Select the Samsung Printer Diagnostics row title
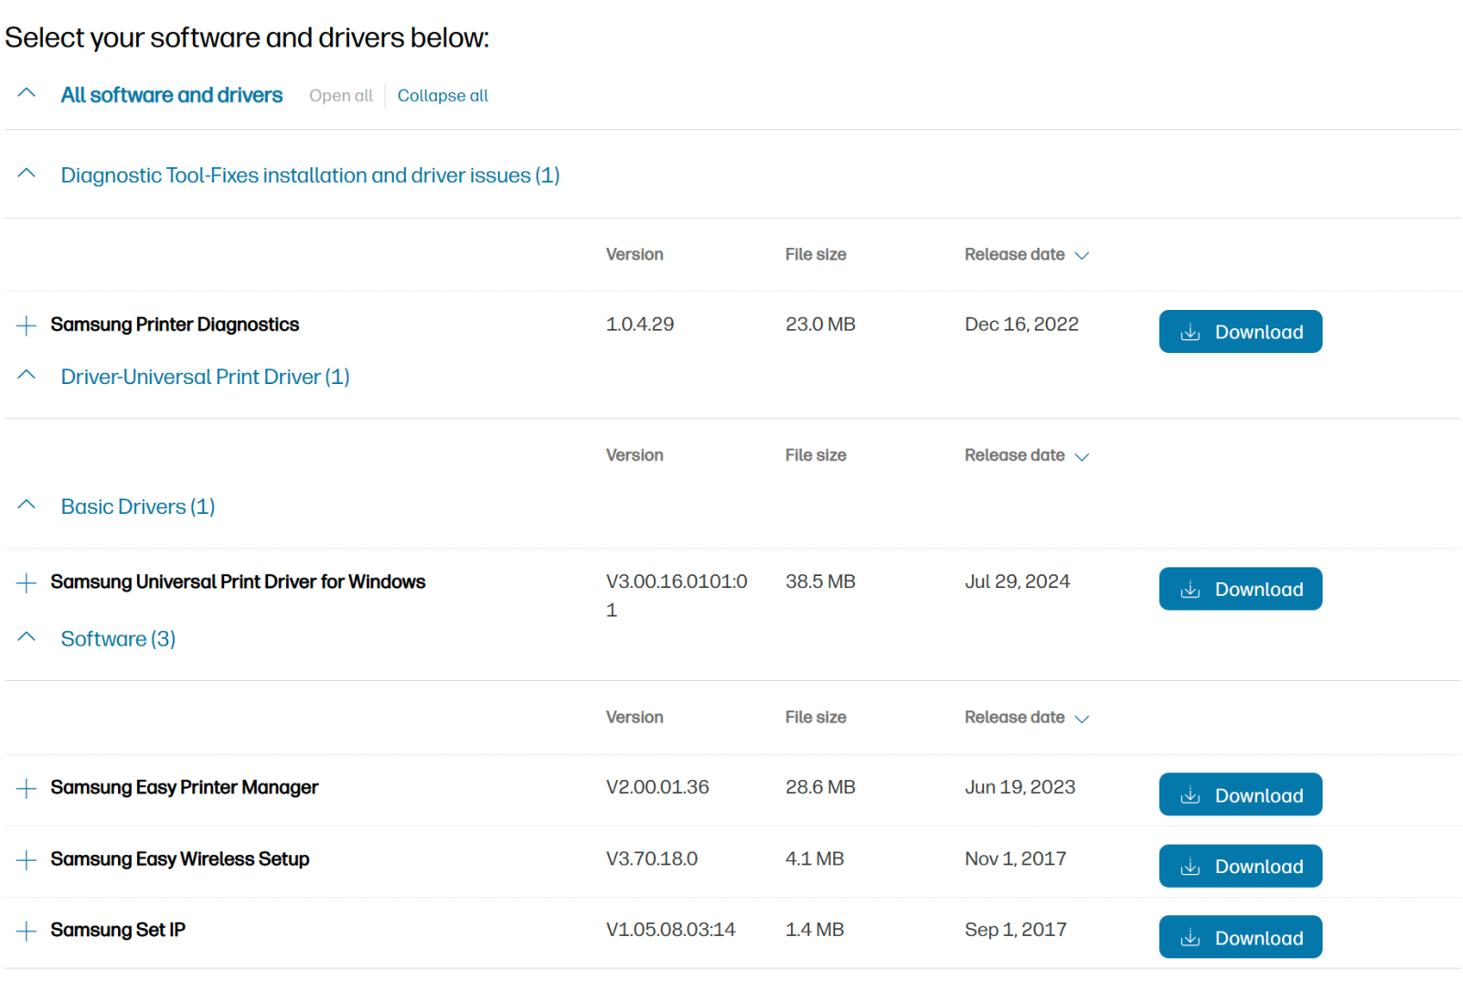Image resolution: width=1463 pixels, height=991 pixels. click(x=175, y=325)
